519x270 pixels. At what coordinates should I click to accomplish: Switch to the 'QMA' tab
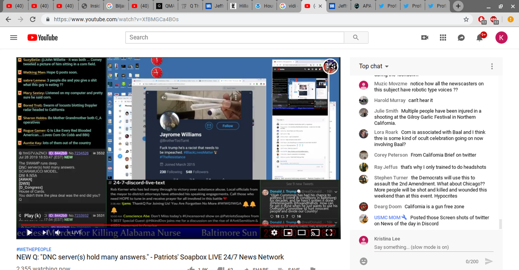[x=165, y=6]
